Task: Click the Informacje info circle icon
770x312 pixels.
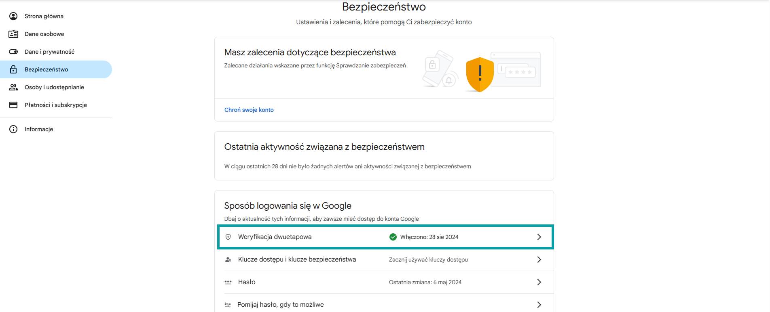Action: tap(13, 129)
